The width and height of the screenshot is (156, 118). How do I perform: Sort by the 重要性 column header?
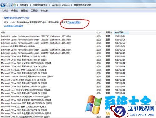click(109, 32)
